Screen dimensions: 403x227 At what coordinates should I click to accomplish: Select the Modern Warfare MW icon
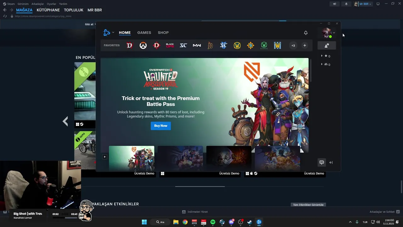click(197, 45)
